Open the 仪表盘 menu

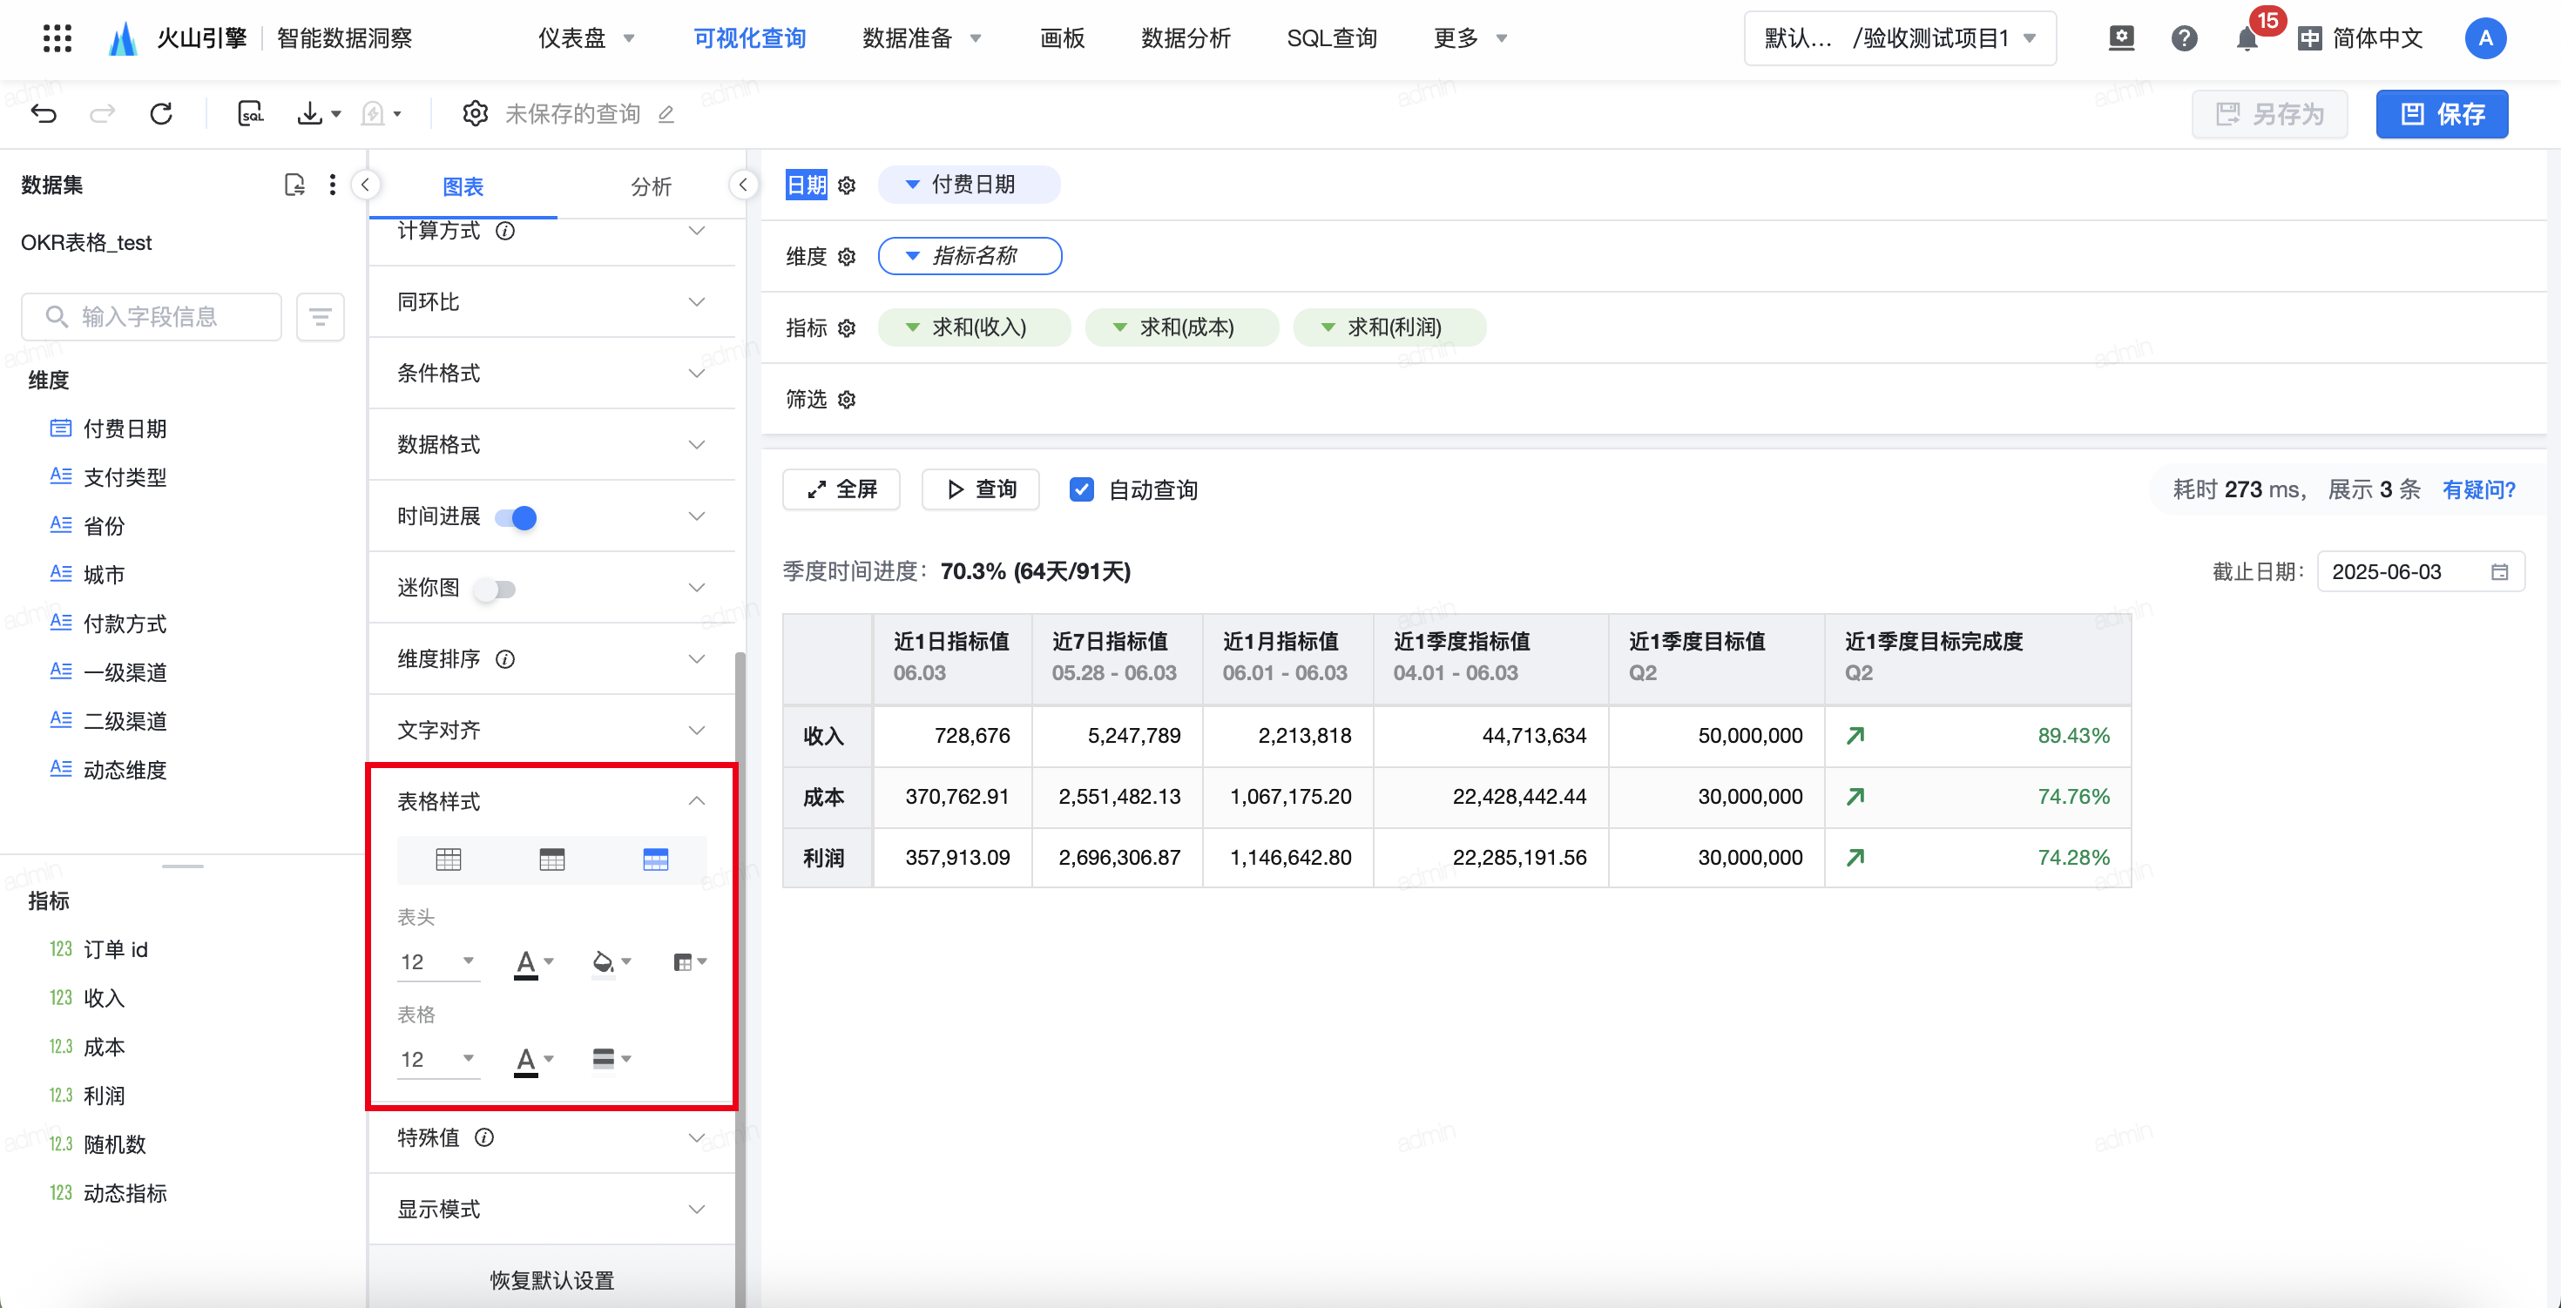click(585, 39)
